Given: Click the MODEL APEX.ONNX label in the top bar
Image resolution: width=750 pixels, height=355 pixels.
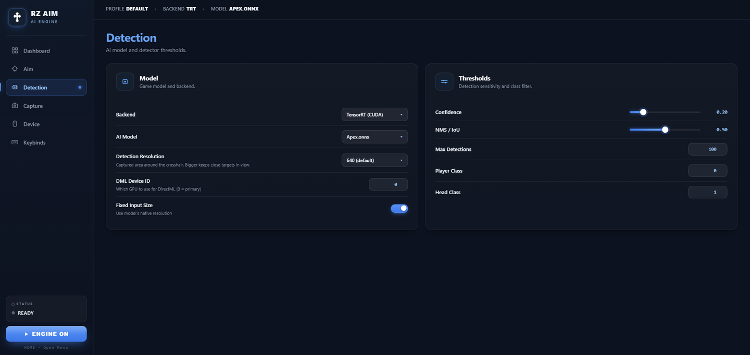Looking at the screenshot, I should coord(235,9).
